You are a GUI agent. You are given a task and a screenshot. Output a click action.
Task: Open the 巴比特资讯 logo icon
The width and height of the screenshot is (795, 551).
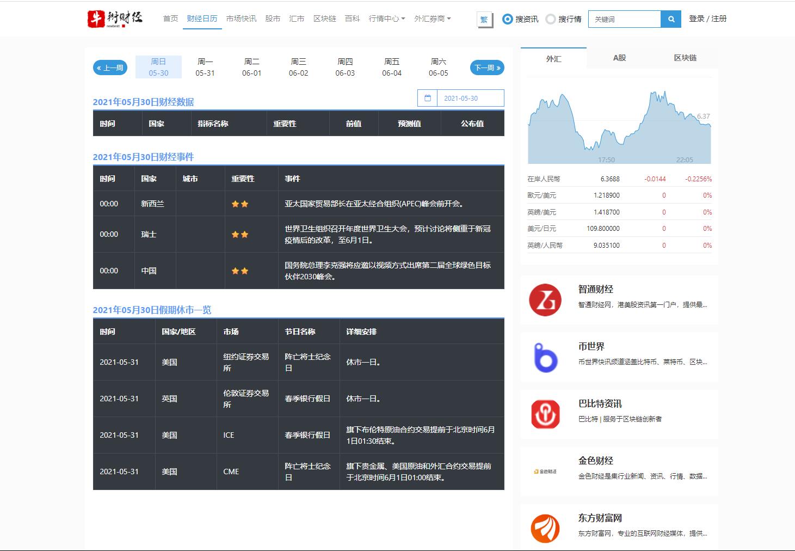point(545,414)
